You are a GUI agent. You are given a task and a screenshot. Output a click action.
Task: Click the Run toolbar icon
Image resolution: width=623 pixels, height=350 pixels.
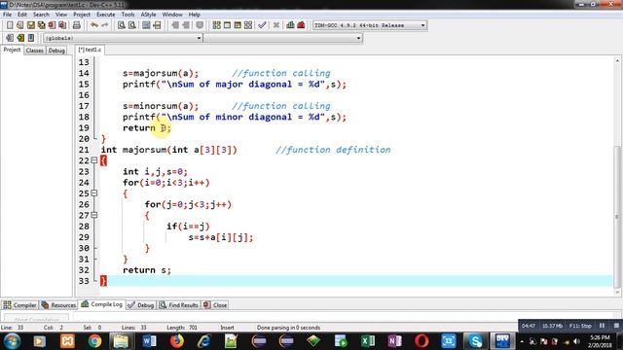pos(227,25)
